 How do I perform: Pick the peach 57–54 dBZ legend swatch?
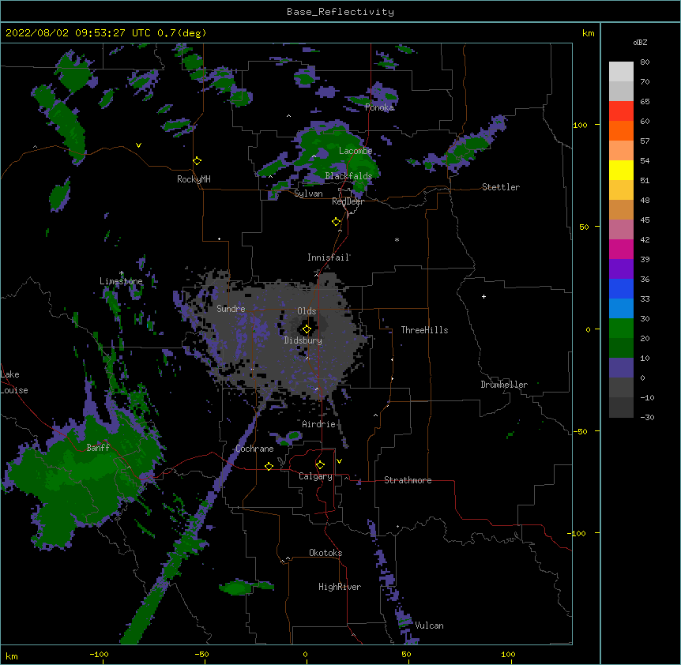[621, 150]
